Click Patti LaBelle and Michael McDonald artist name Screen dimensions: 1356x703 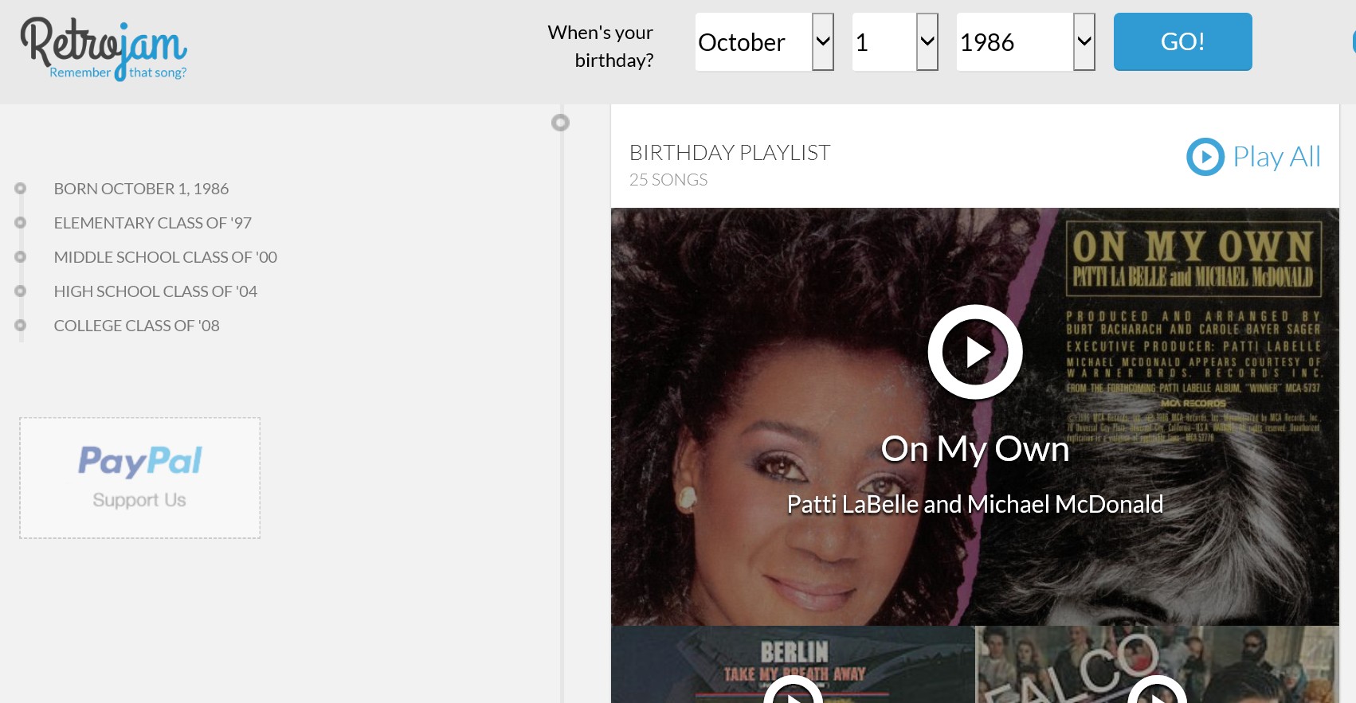975,504
